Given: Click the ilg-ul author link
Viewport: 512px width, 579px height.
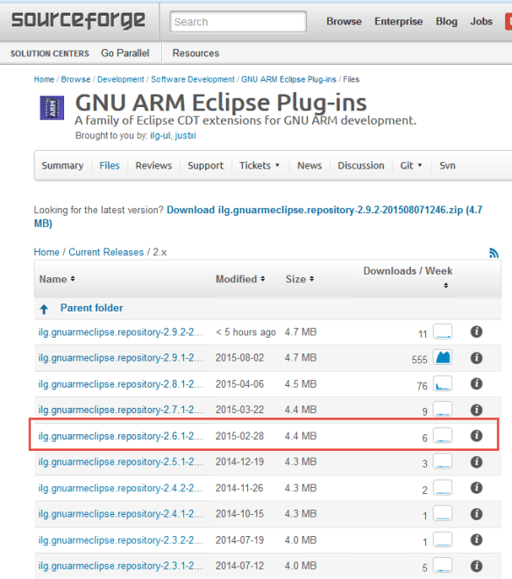Looking at the screenshot, I should tap(160, 135).
